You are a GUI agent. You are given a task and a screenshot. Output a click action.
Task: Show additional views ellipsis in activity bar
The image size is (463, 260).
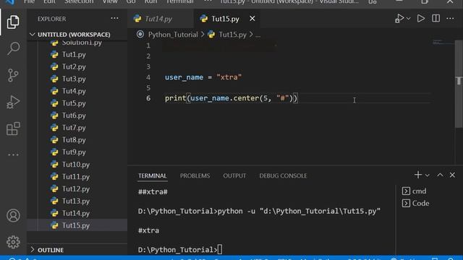click(x=13, y=155)
